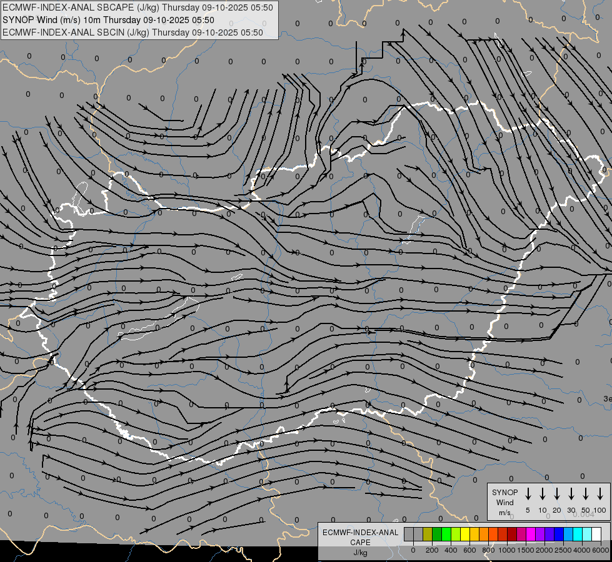612x562 pixels.
Task: Click the number 5 under the wind arrows
Action: 528,510
